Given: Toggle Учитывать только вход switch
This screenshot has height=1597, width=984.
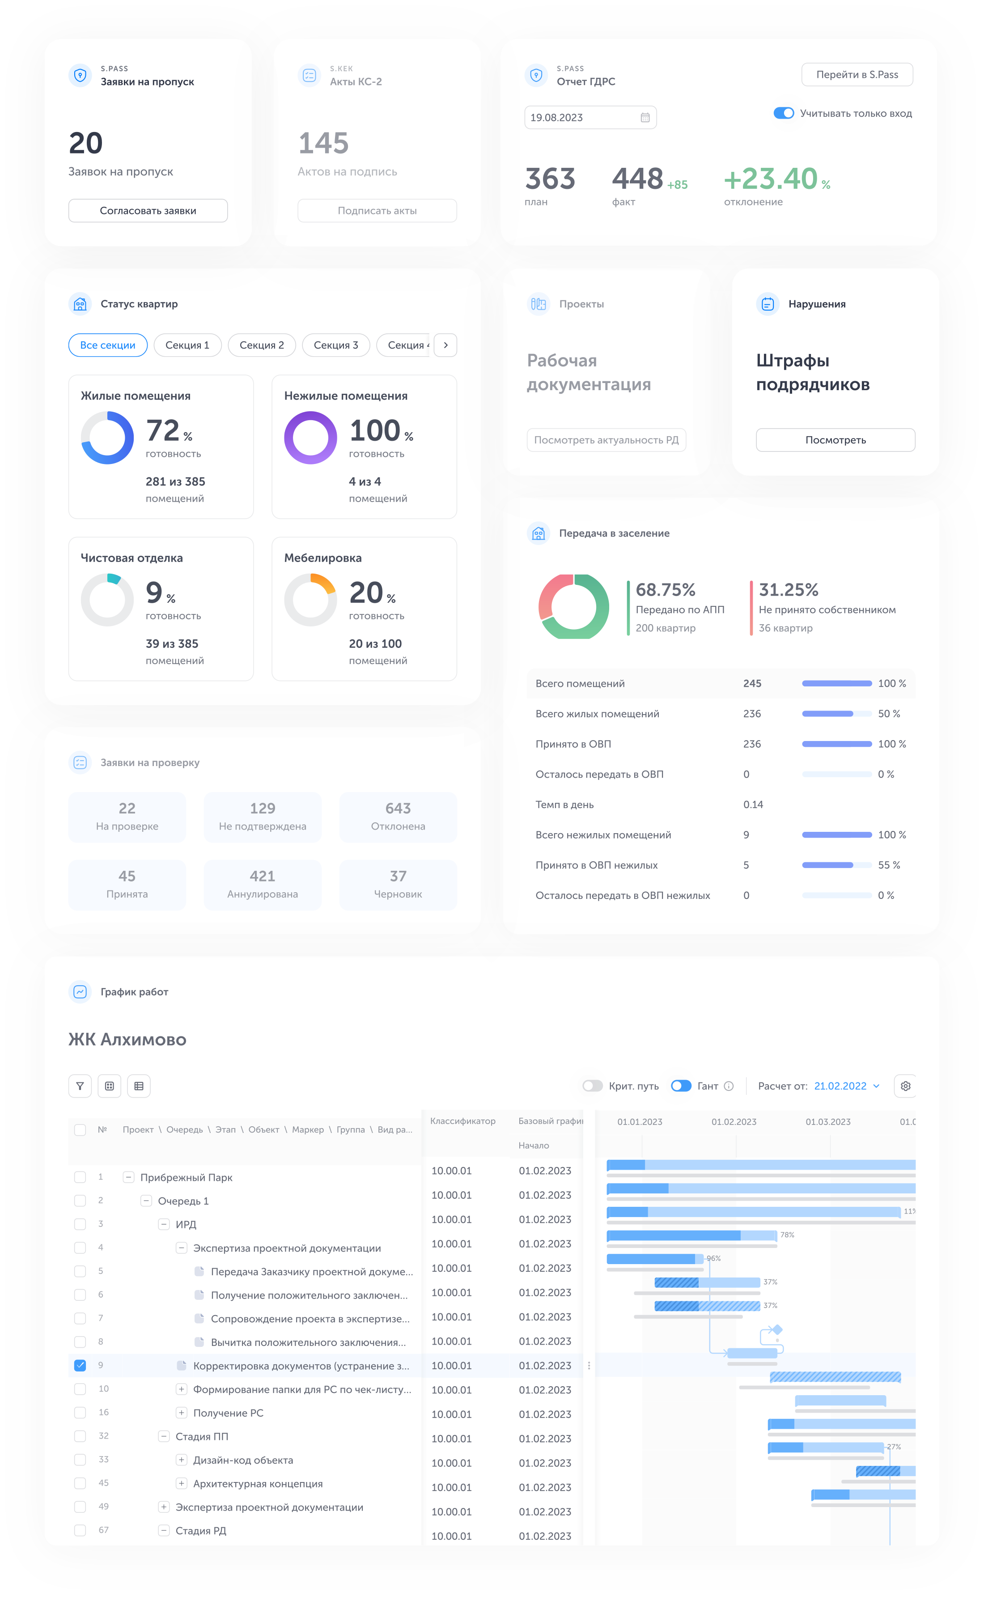Looking at the screenshot, I should [x=784, y=113].
